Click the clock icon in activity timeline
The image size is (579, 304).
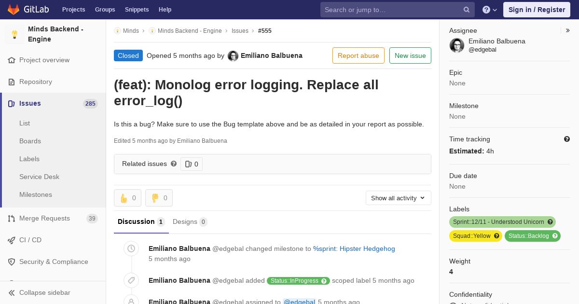(131, 249)
